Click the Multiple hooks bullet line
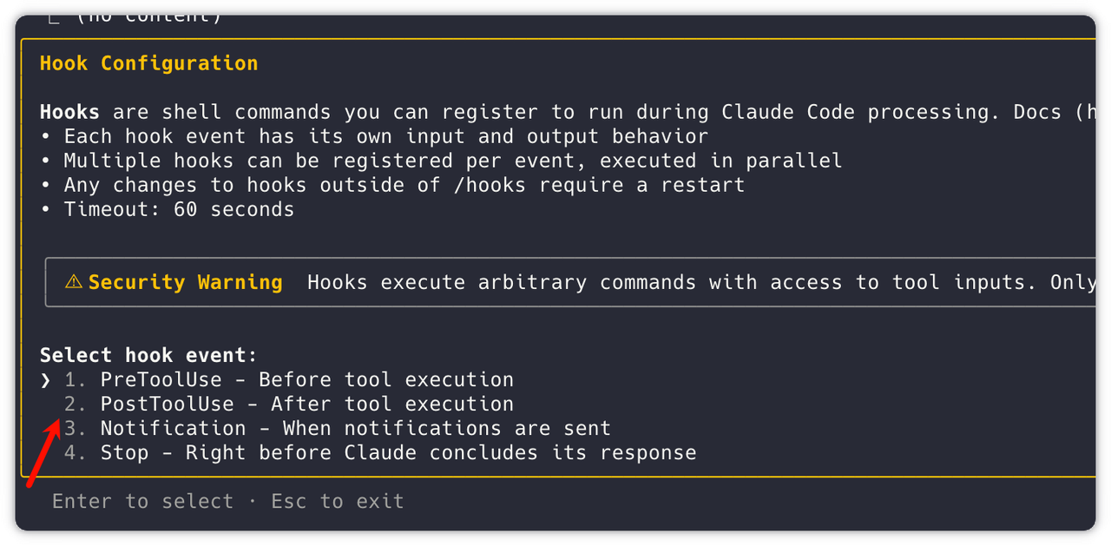 point(452,161)
